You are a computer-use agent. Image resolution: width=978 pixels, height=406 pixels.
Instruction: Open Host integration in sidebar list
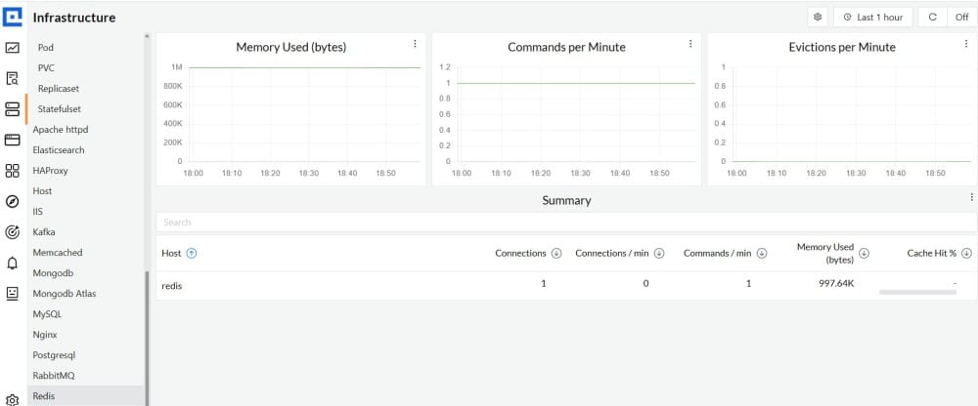pos(42,191)
